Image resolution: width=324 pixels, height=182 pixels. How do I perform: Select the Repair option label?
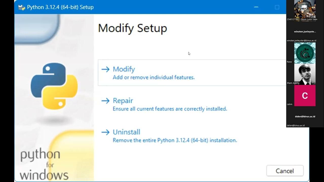tap(123, 101)
